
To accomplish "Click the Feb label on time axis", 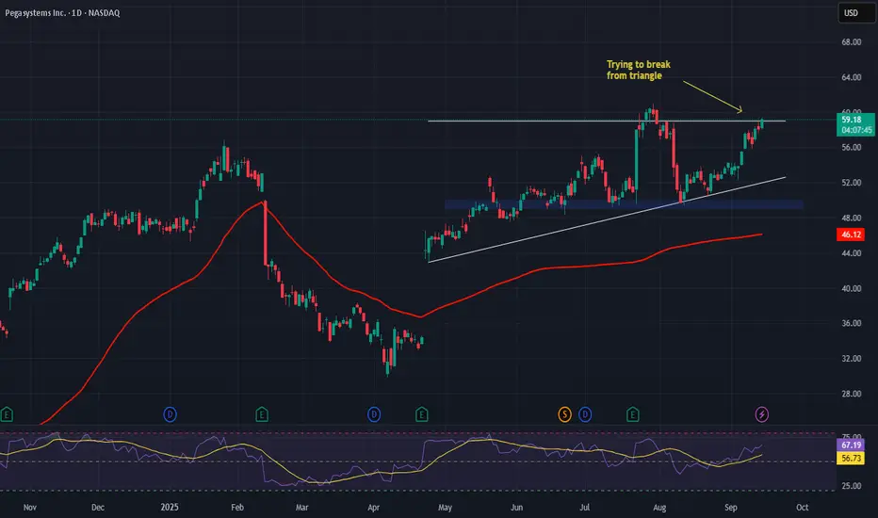I will click(237, 508).
